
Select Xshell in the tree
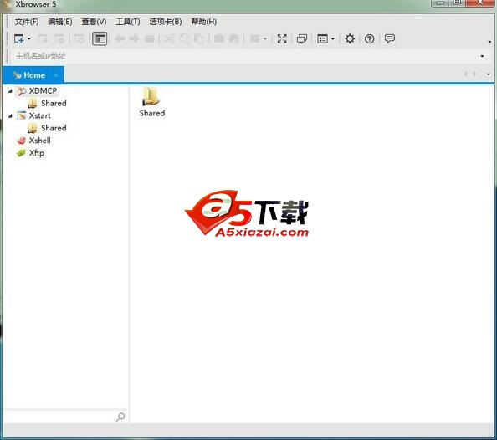pos(39,141)
